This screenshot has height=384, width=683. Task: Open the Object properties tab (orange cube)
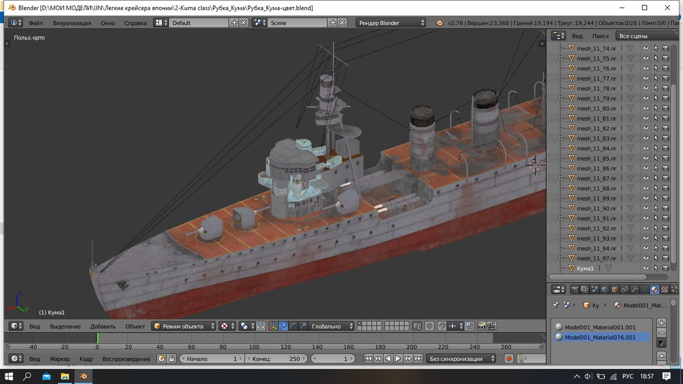pos(615,290)
